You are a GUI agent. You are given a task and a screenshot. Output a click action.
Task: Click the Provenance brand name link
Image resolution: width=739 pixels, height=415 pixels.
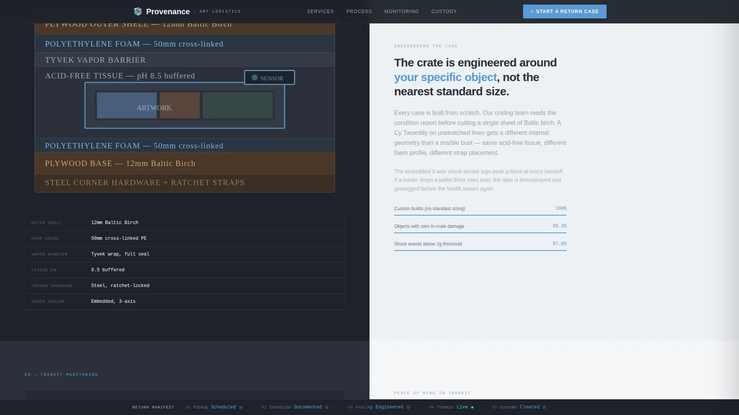168,12
